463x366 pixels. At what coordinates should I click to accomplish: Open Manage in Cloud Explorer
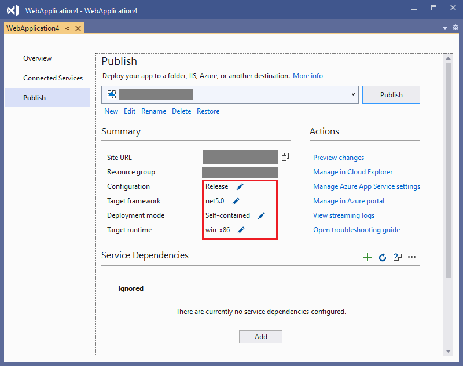coord(352,172)
